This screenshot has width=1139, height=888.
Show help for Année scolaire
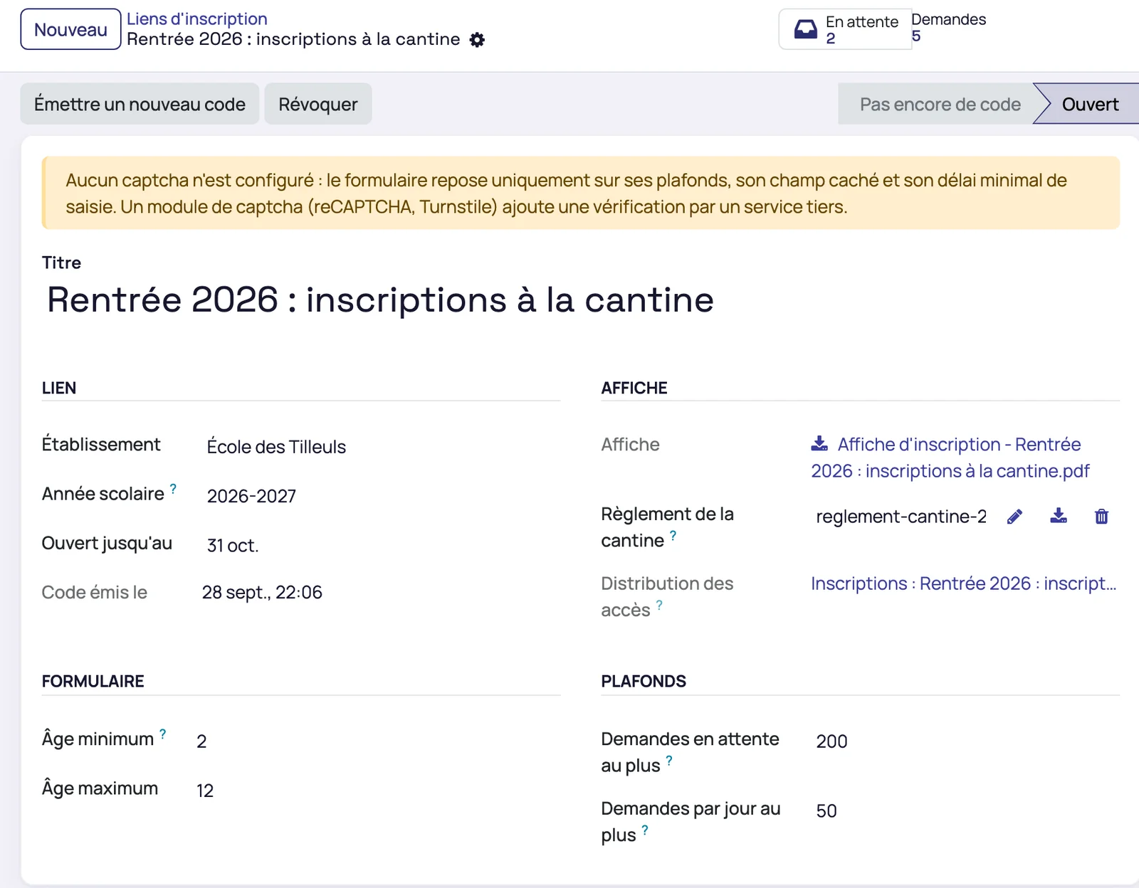(173, 489)
